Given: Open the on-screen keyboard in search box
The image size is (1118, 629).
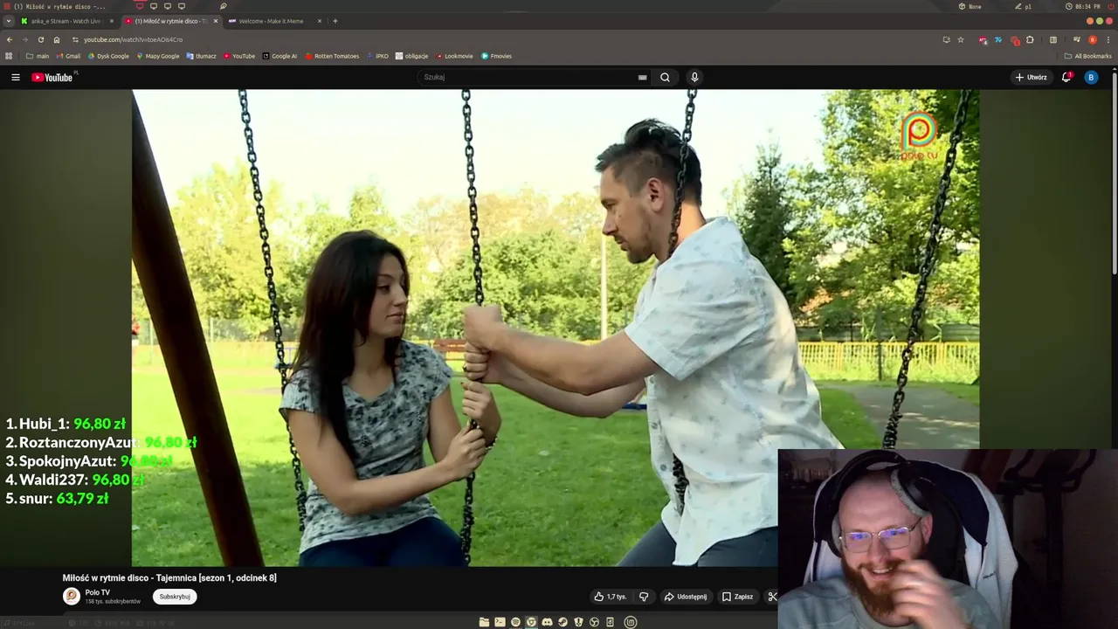Looking at the screenshot, I should 643,77.
